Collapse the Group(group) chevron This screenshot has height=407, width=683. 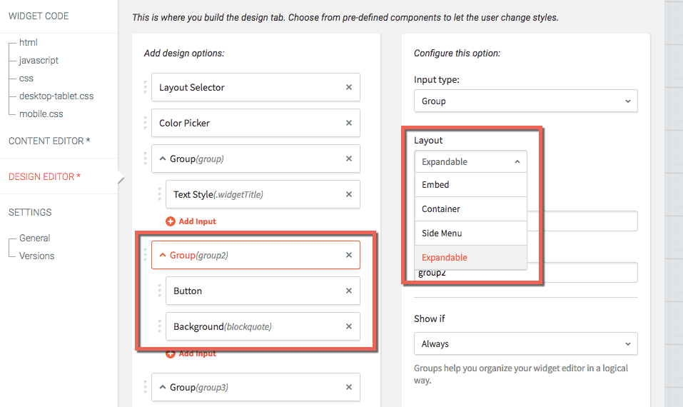(x=163, y=159)
